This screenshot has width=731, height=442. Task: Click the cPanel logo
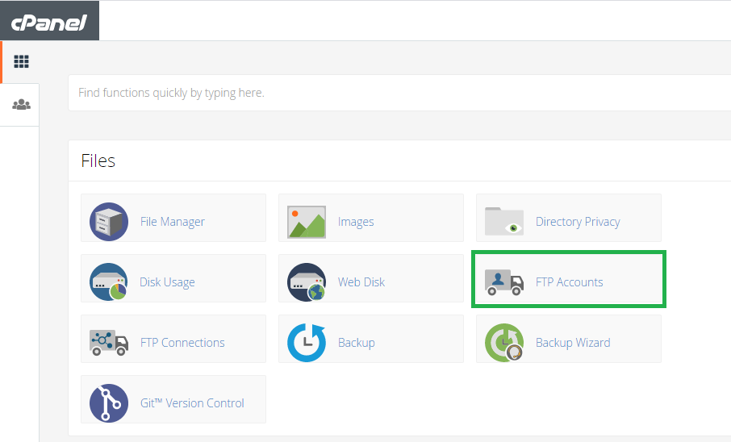(x=49, y=23)
